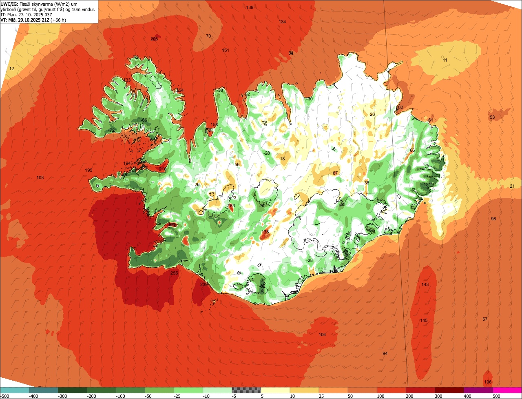Image resolution: width=522 pixels, height=399 pixels.
Task: Click the map value '-30'
Action: [310, 99]
